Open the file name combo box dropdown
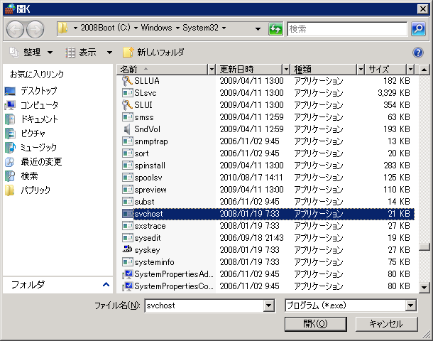Screen dimensions: 433x341 pyautogui.click(x=269, y=305)
